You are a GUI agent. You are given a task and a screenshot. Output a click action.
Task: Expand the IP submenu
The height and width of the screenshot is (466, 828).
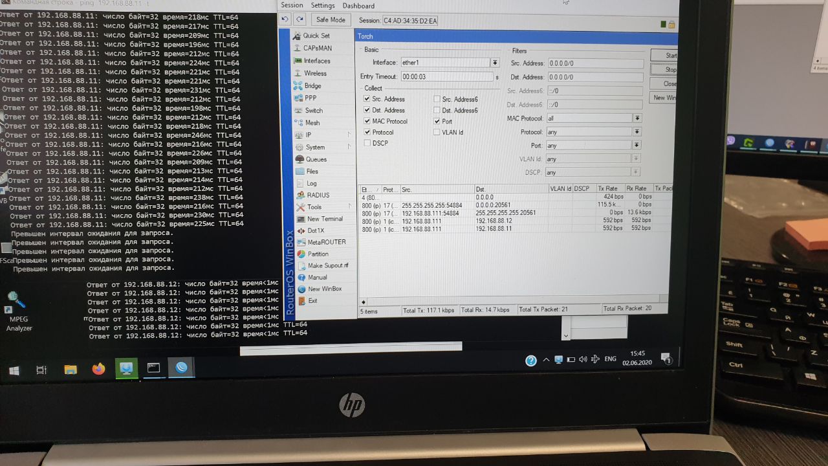point(323,135)
